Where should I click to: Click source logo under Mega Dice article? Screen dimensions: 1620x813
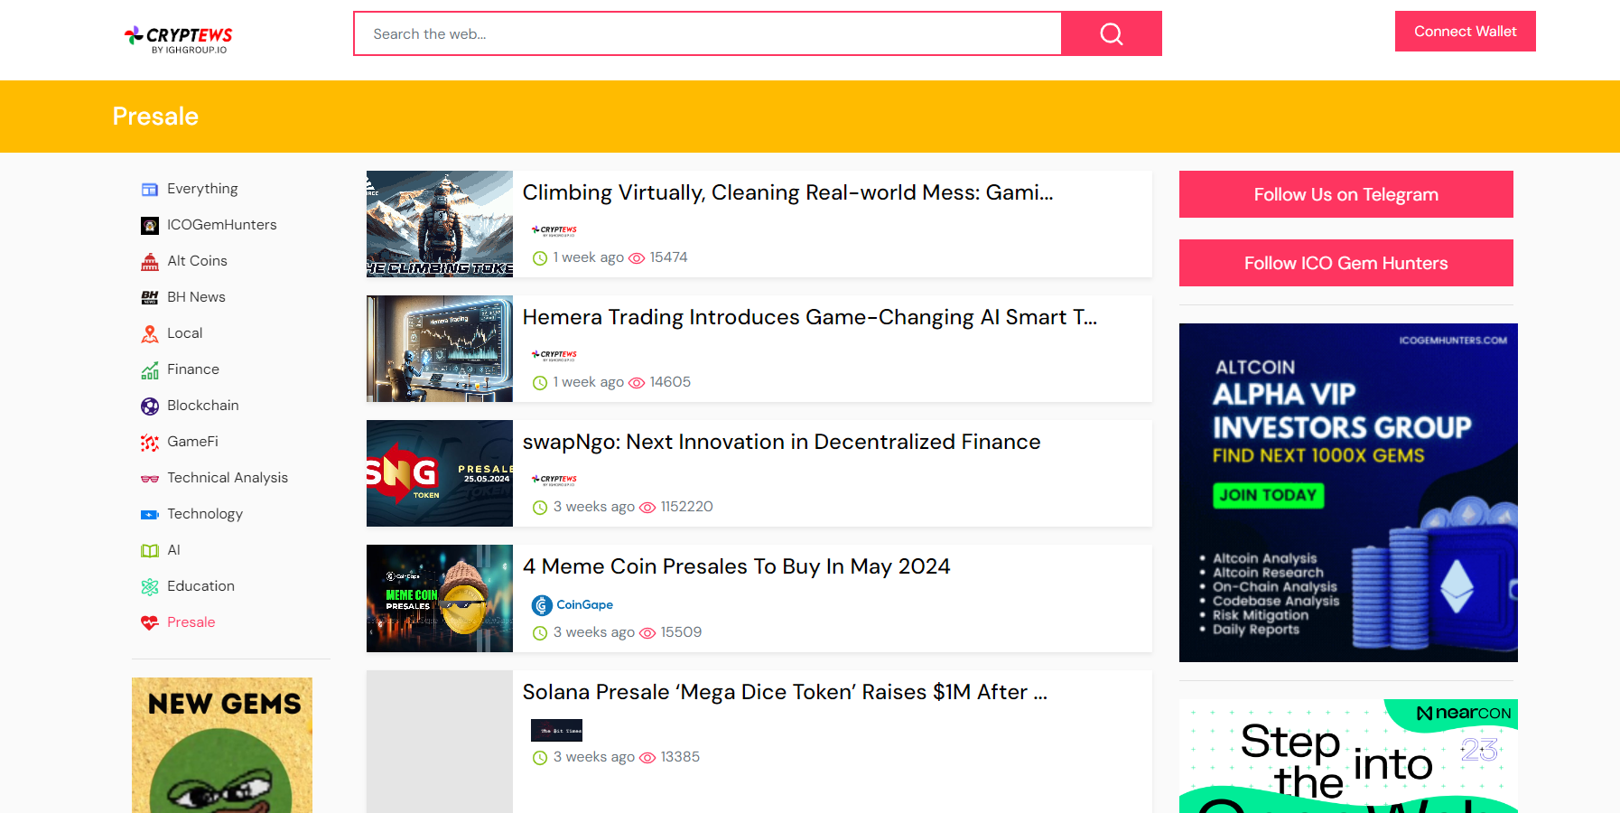click(556, 730)
